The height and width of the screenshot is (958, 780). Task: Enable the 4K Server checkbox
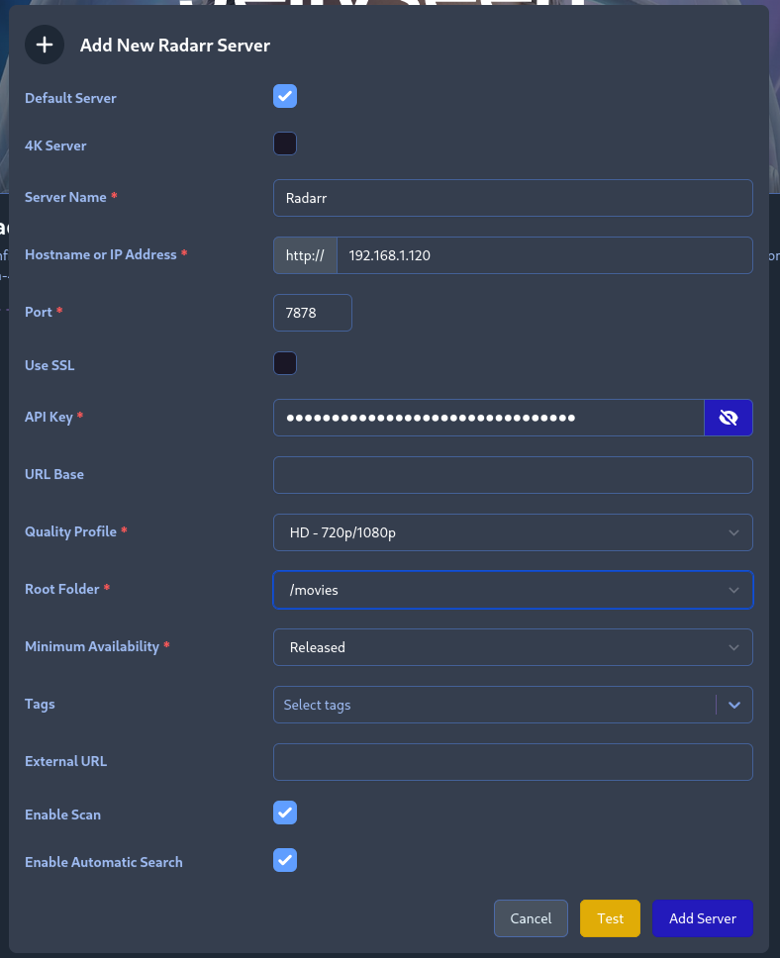click(285, 144)
